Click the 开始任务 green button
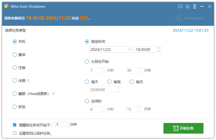 (183, 128)
